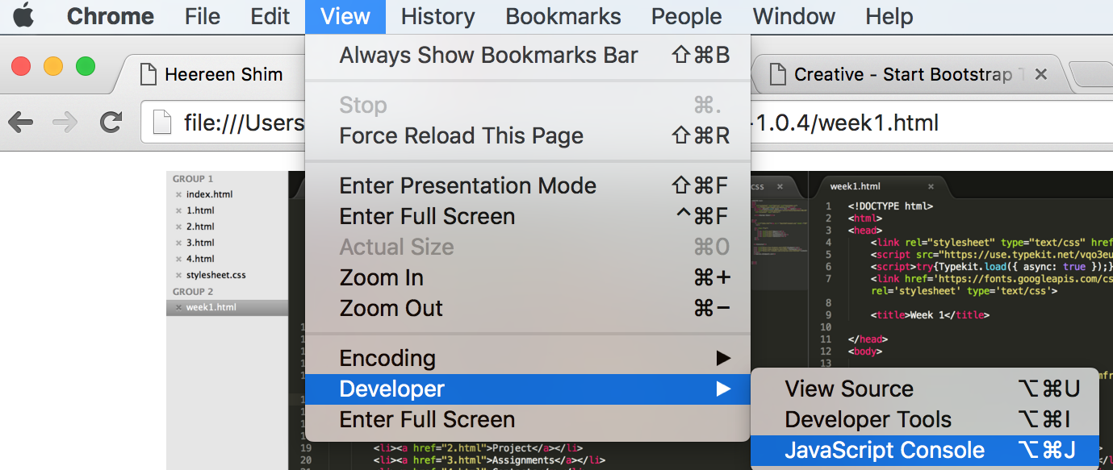Toggle Enter Presentation Mode
The image size is (1113, 470).
point(528,185)
